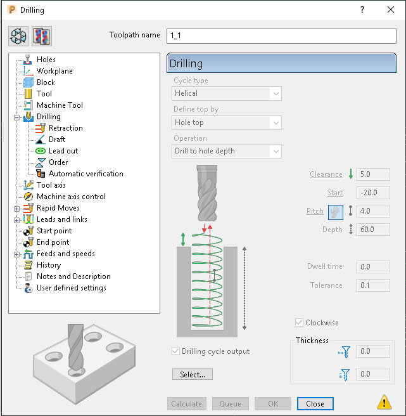Screen dimensions: 406x416
Task: Select the Automatic verification icon
Action: 41,174
